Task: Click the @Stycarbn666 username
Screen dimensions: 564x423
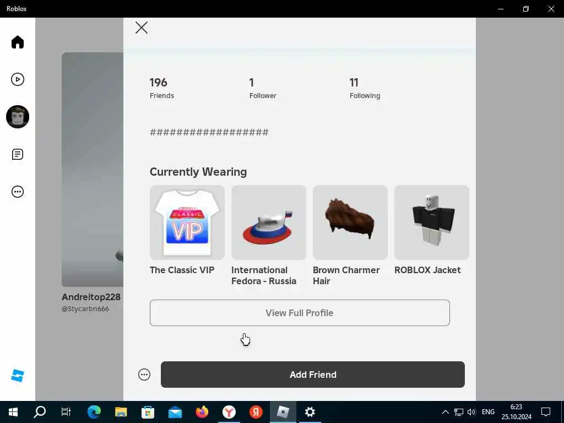Action: tap(85, 309)
